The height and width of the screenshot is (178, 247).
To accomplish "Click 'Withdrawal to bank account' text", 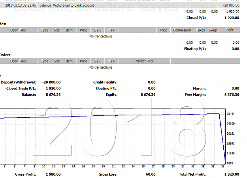I will click(x=74, y=6).
